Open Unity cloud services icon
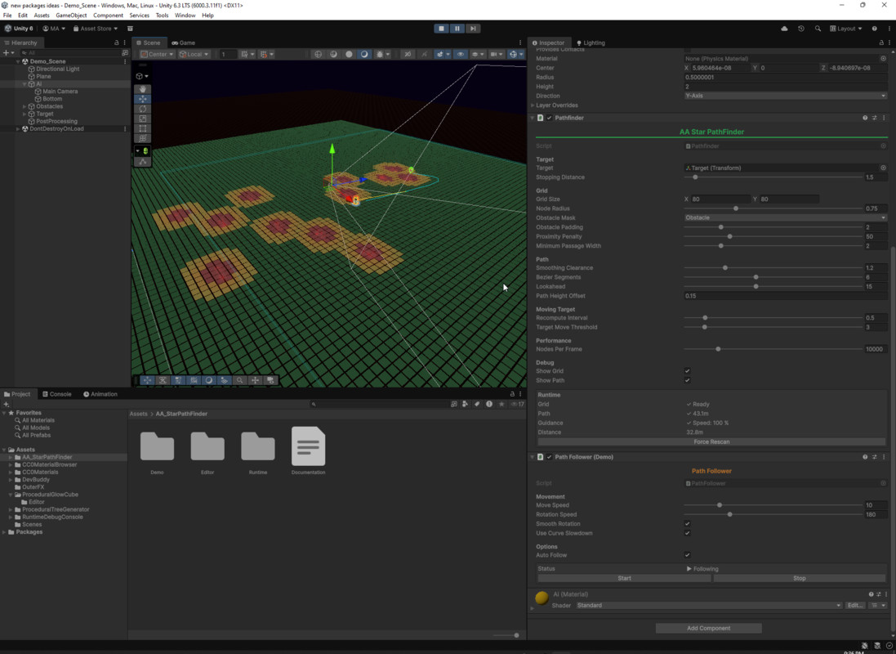This screenshot has height=654, width=896. point(784,28)
